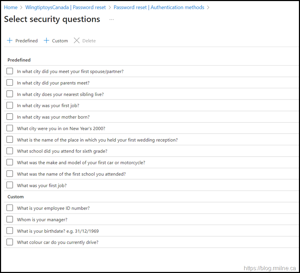Check 'What school did you attend for sixth grade?'
300x273 pixels.
10,151
